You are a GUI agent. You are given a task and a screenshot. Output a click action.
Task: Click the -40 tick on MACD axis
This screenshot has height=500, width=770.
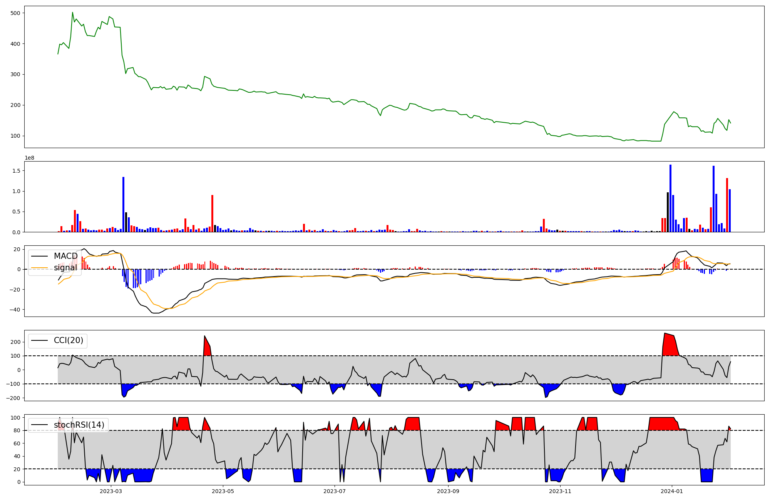pos(15,310)
